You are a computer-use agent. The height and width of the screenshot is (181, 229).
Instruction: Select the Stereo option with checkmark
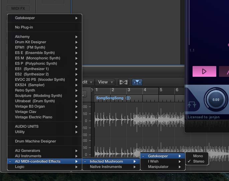click(x=198, y=161)
